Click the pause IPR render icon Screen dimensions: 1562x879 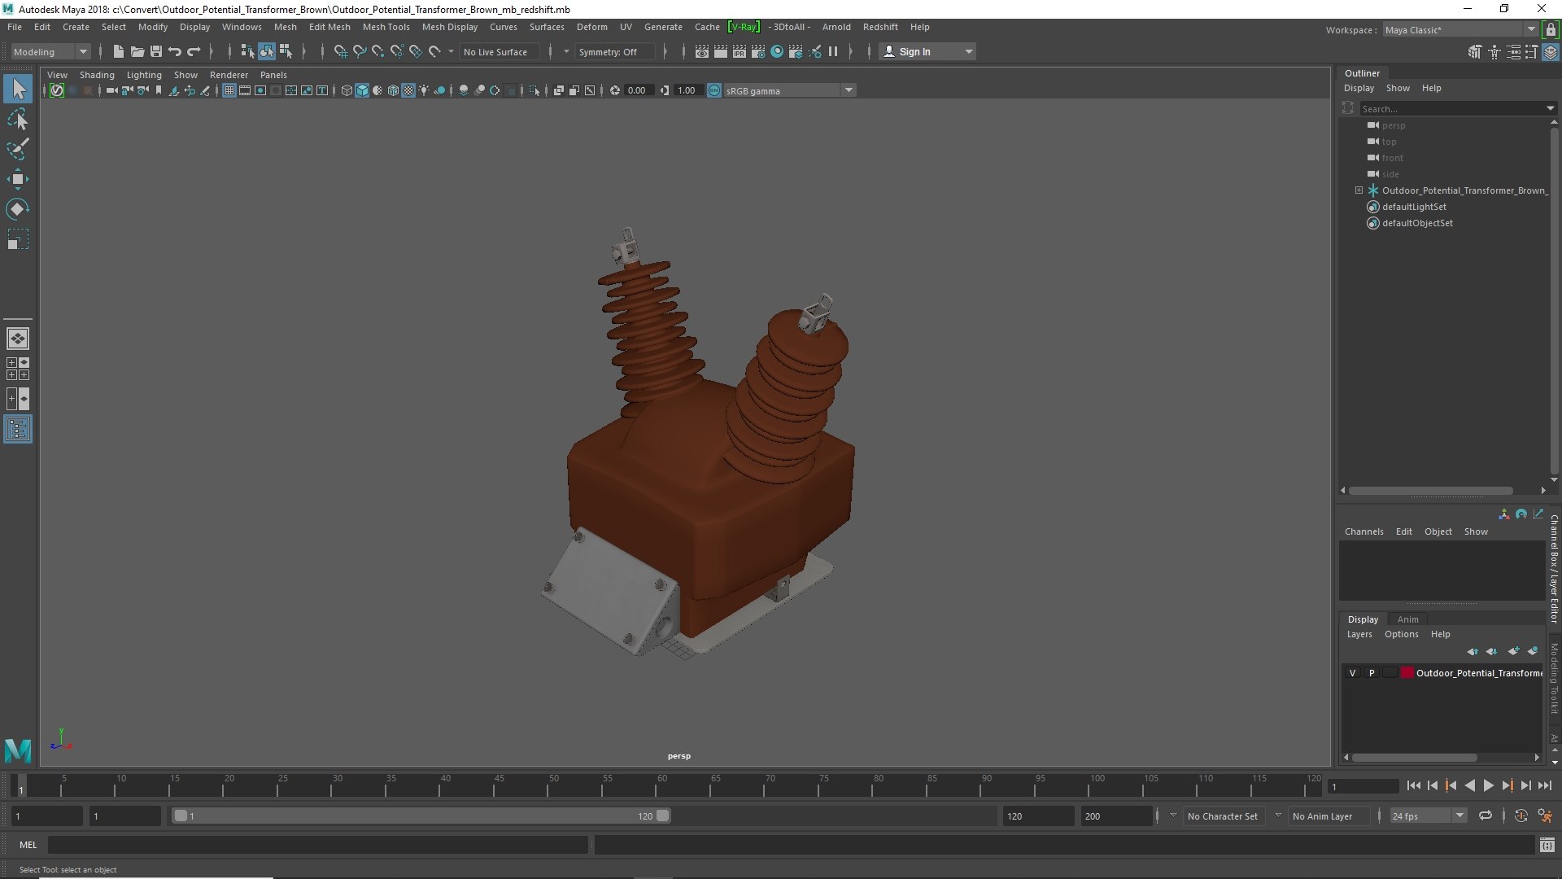[833, 51]
